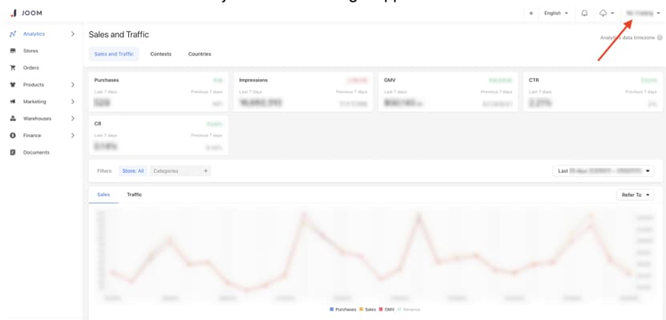The width and height of the screenshot is (666, 320).
Task: Expand the Products sidebar submenu chevron
Action: [73, 85]
